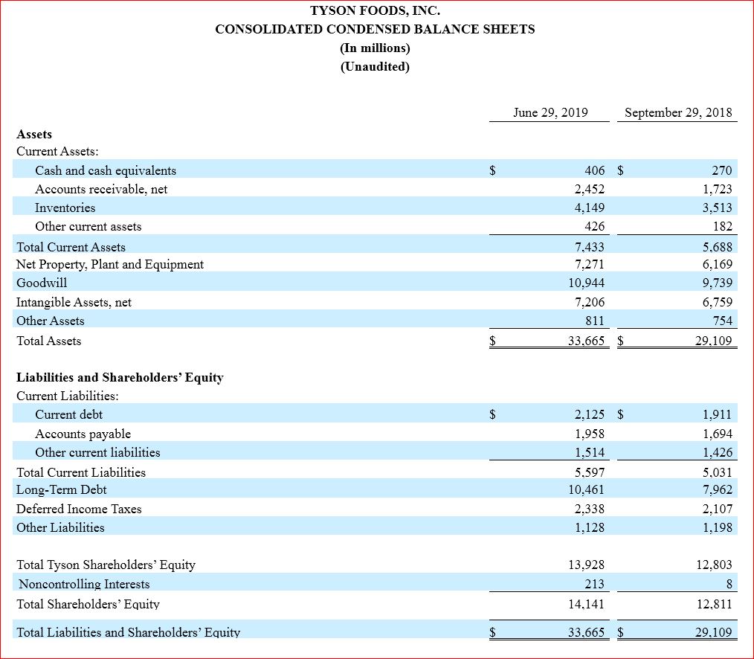The height and width of the screenshot is (659, 754).
Task: Click long-term debt value 10,461
Action: pos(586,489)
